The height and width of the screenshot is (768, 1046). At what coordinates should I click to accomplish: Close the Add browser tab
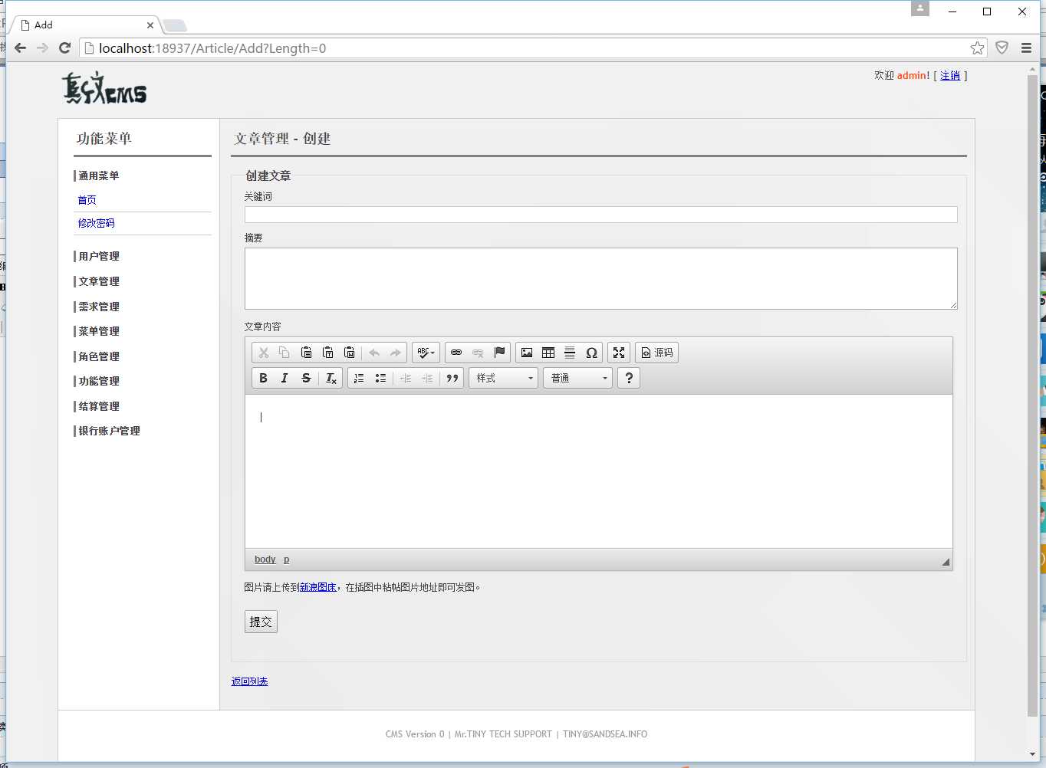pos(150,25)
